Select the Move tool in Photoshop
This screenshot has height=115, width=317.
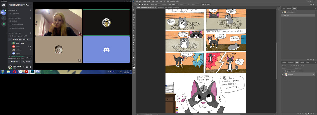pyautogui.click(x=134, y=10)
